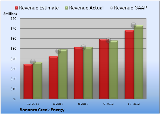The height and width of the screenshot is (114, 160).
Task: Select the Revenue Estimate legend label
Action: pyautogui.click(x=39, y=8)
